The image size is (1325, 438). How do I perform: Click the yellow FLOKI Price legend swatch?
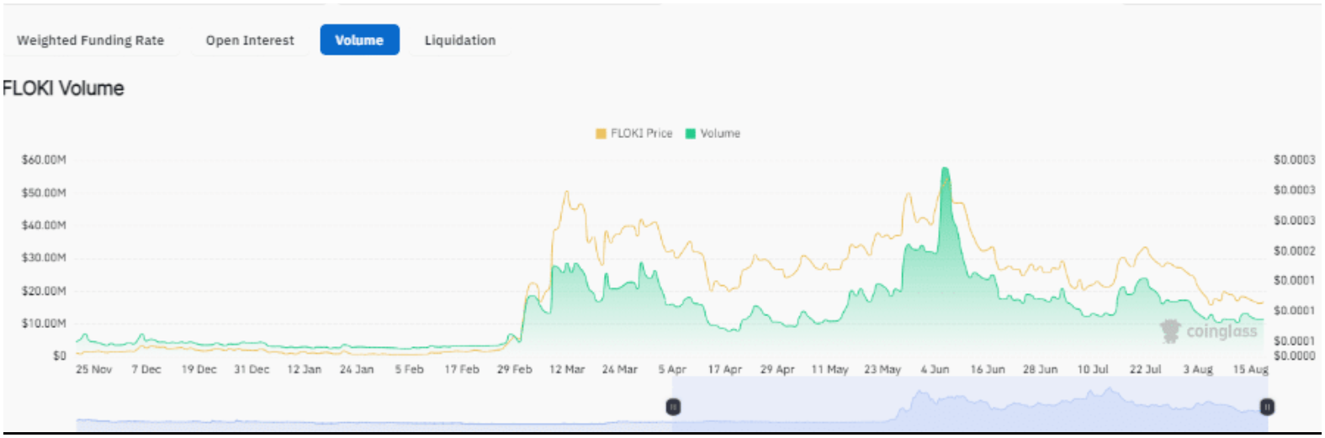601,134
